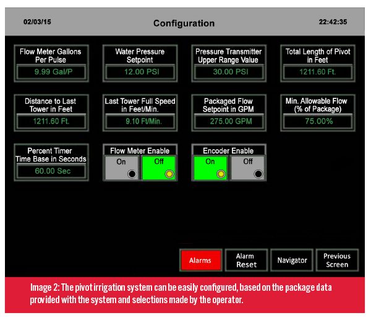Image resolution: width=371 pixels, height=318 pixels.
Task: Click the Configuration screen title
Action: click(184, 24)
